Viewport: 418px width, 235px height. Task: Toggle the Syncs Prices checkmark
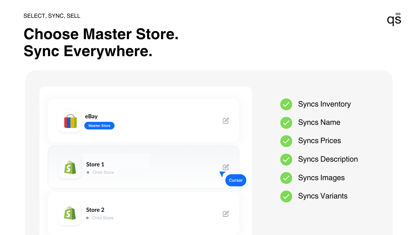286,141
